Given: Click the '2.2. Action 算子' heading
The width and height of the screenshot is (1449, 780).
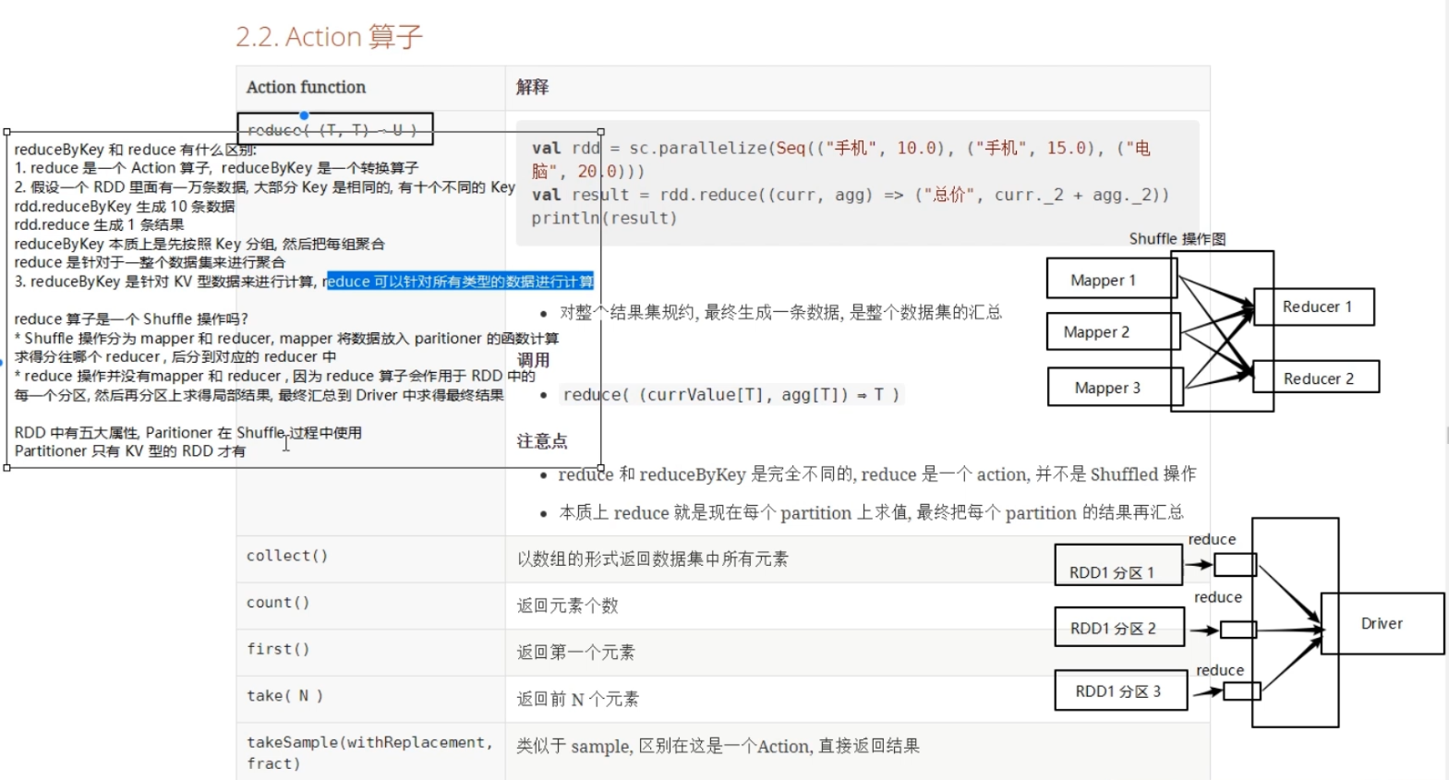Looking at the screenshot, I should 329,37.
